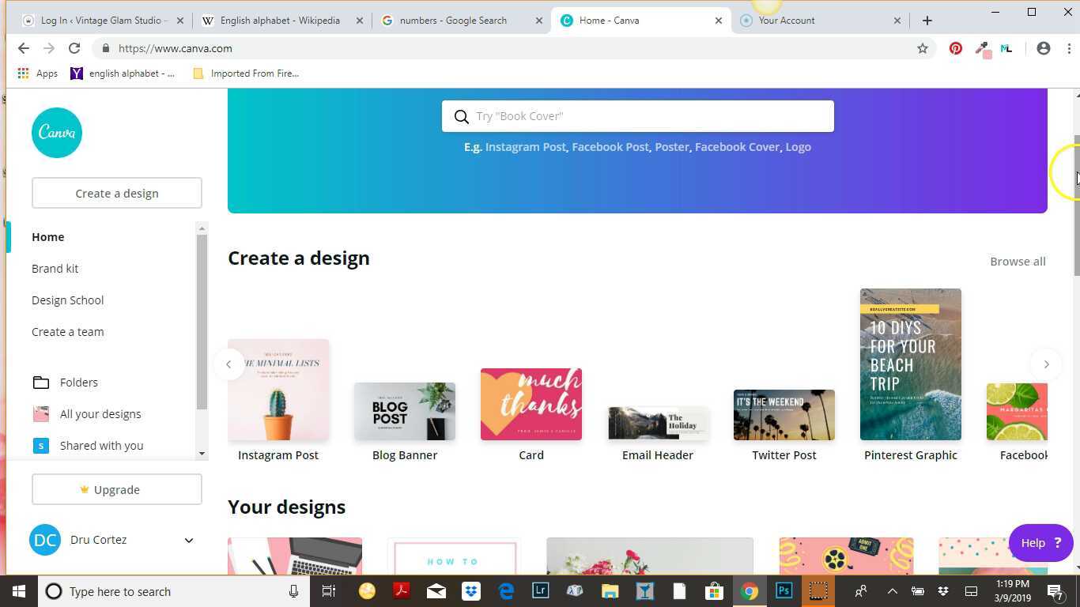Click the Facebook Cover example link
The height and width of the screenshot is (607, 1080).
tap(737, 147)
